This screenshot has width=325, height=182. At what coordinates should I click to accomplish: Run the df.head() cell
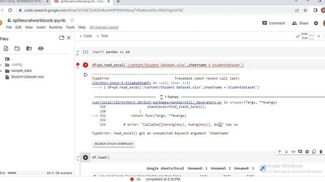(x=85, y=157)
